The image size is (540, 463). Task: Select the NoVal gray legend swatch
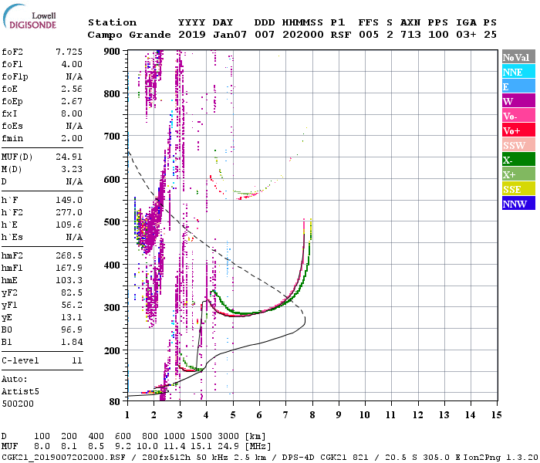[518, 57]
